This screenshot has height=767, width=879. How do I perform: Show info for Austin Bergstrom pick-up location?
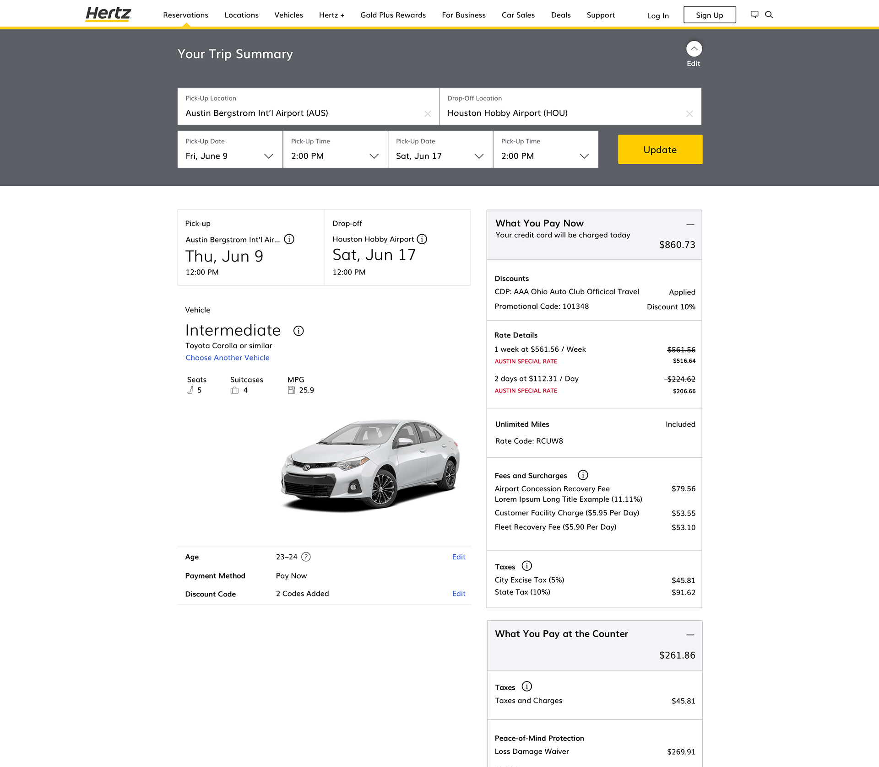(x=289, y=239)
